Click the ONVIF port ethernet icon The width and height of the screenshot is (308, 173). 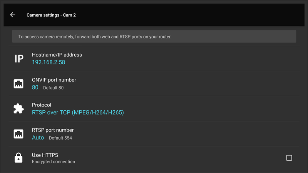point(18,84)
